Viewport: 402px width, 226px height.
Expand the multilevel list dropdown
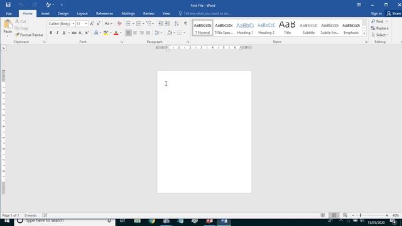tap(153, 24)
